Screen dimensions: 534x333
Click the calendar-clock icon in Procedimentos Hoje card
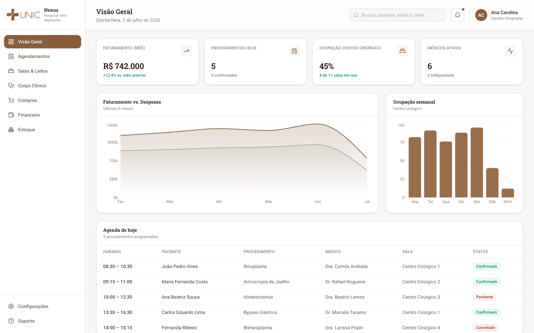pos(294,51)
